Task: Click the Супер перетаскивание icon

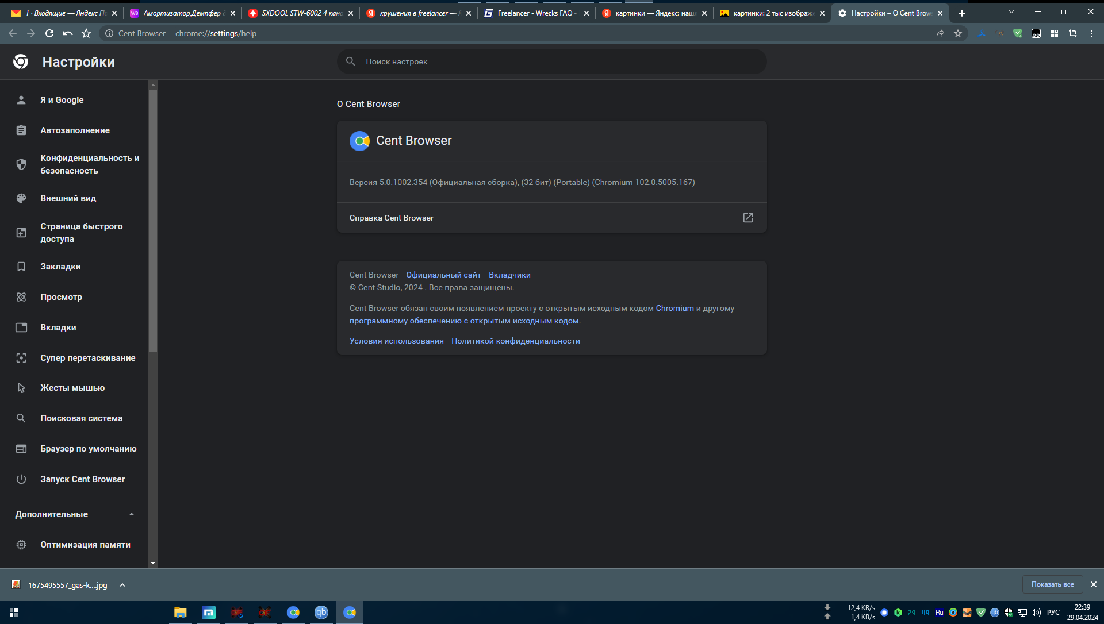Action: click(21, 358)
